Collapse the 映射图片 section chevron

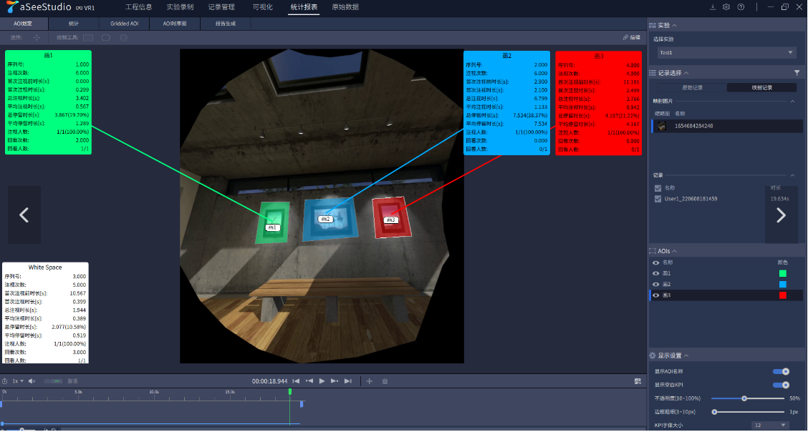tap(792, 102)
